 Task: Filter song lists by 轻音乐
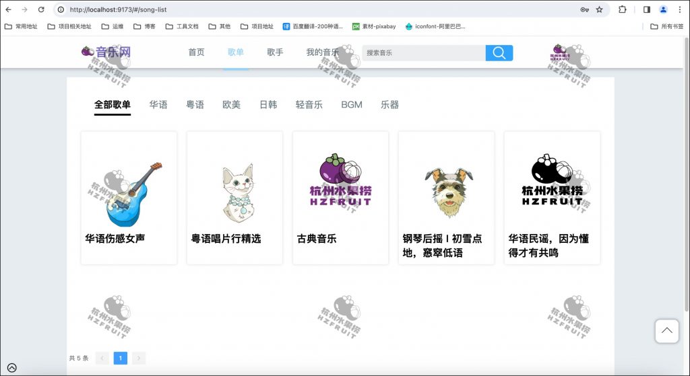309,104
